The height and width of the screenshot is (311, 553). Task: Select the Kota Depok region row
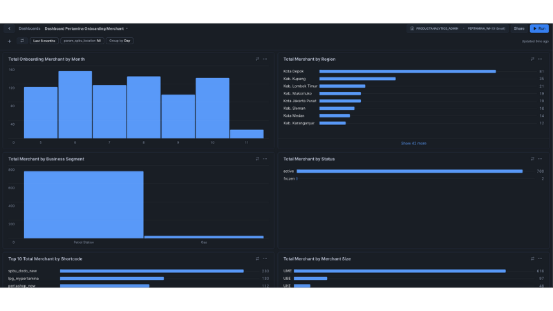tap(413, 71)
